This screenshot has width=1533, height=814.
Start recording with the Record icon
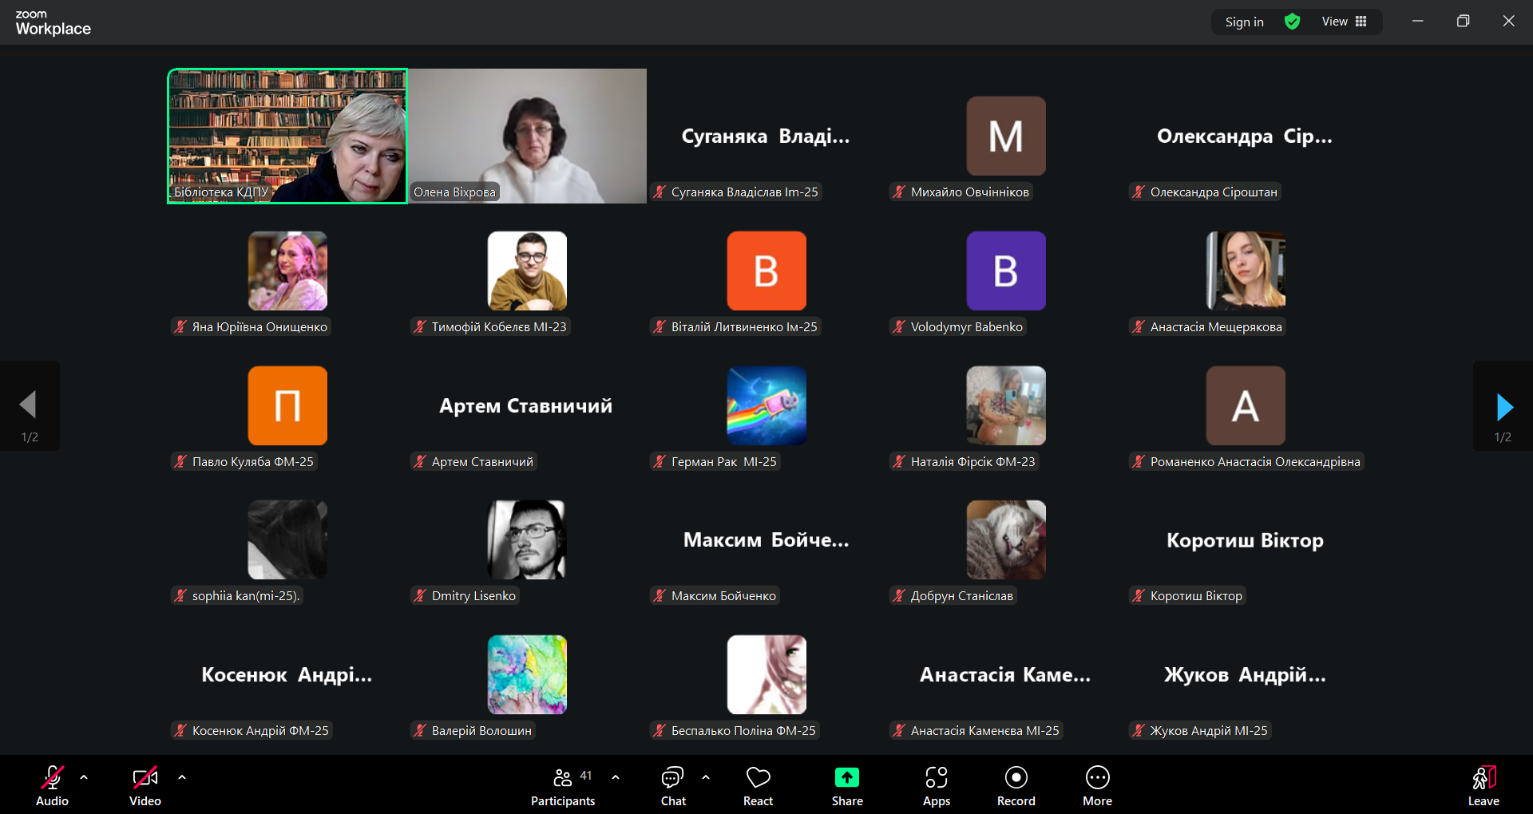(x=1016, y=777)
